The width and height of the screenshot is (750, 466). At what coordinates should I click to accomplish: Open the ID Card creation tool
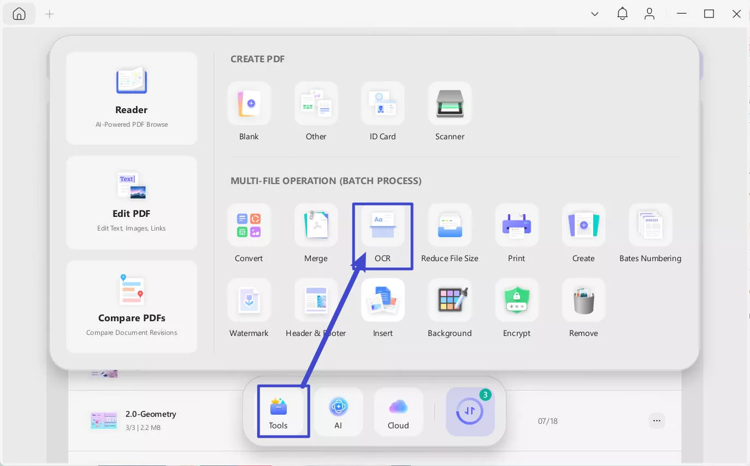[382, 104]
